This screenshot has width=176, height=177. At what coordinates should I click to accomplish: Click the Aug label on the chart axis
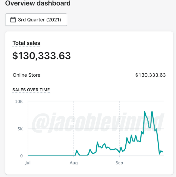tap(74, 163)
